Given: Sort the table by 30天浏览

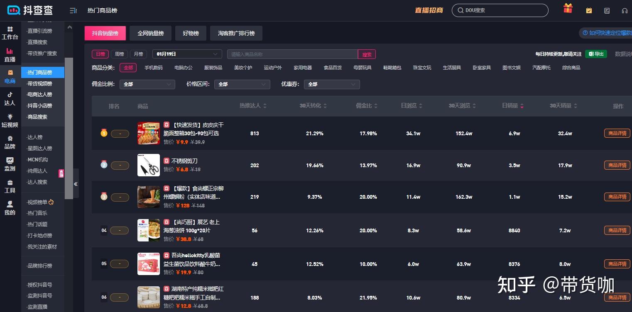Looking at the screenshot, I should pos(462,106).
